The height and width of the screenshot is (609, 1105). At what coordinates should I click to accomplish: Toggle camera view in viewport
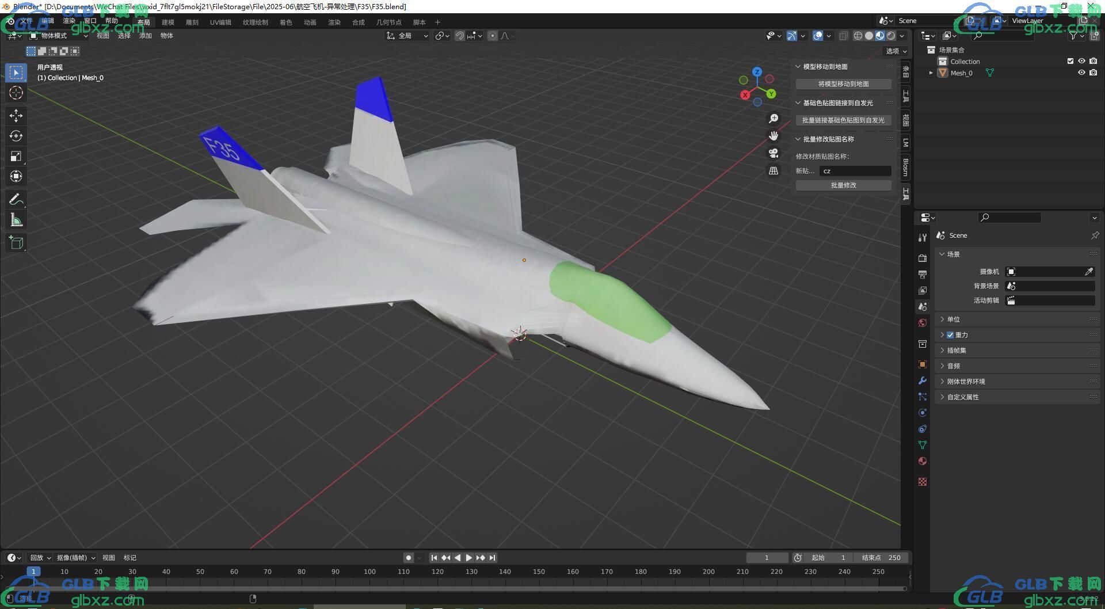click(x=773, y=153)
